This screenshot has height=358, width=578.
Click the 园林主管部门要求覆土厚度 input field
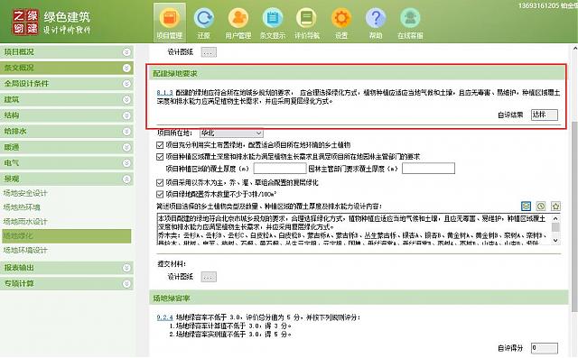pyautogui.click(x=428, y=169)
